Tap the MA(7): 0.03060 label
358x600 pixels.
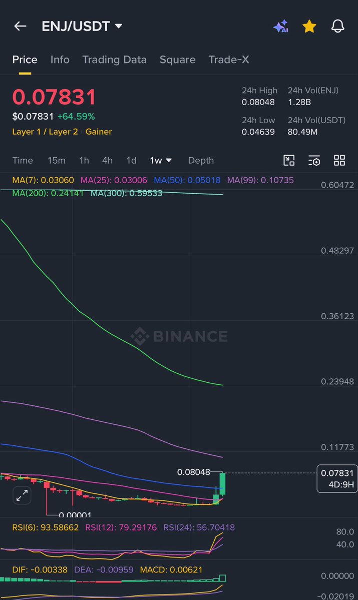coord(43,180)
